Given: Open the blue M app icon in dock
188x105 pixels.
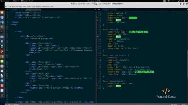Looking at the screenshot, I should [x=2, y=41].
